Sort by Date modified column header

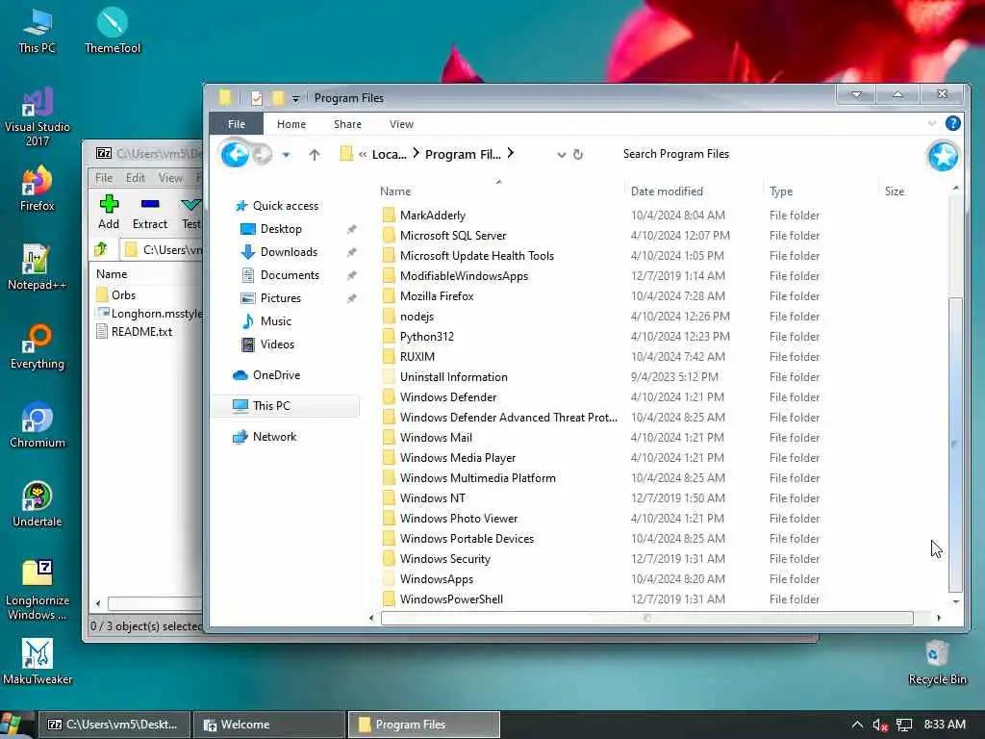tap(667, 191)
